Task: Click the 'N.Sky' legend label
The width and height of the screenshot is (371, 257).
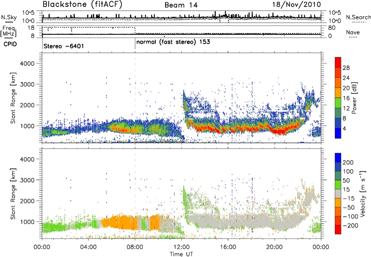Action: (9, 17)
